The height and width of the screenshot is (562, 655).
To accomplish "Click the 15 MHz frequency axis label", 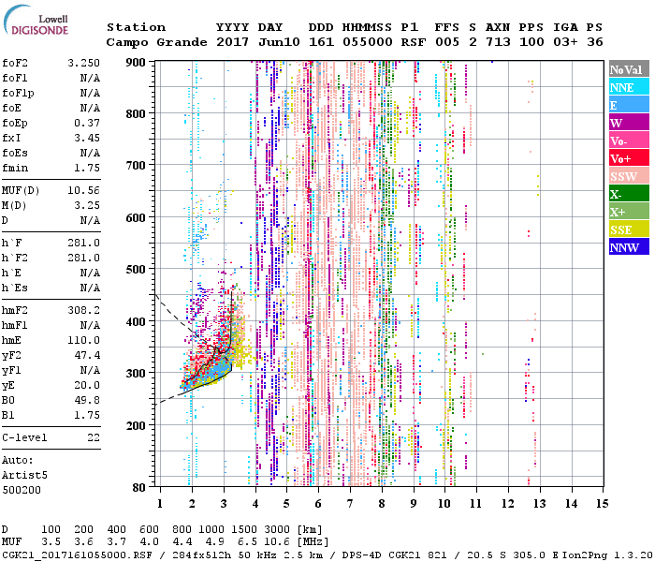I will (x=602, y=505).
